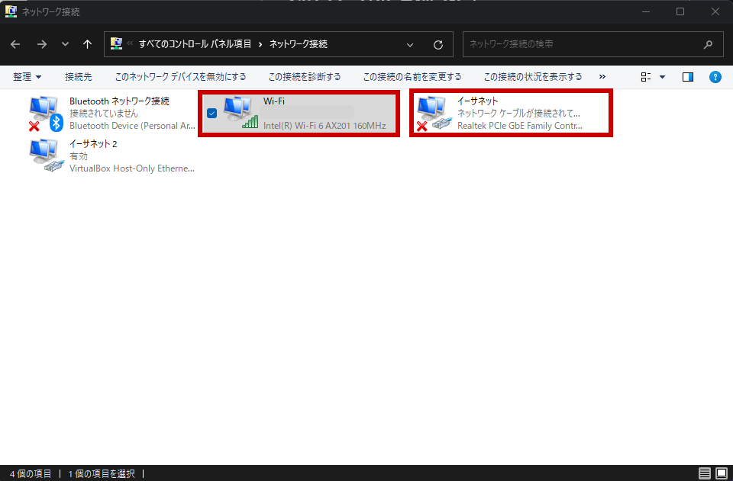Screen dimensions: 733x481
Task: Expand the address bar history dropdown
Action: [410, 44]
